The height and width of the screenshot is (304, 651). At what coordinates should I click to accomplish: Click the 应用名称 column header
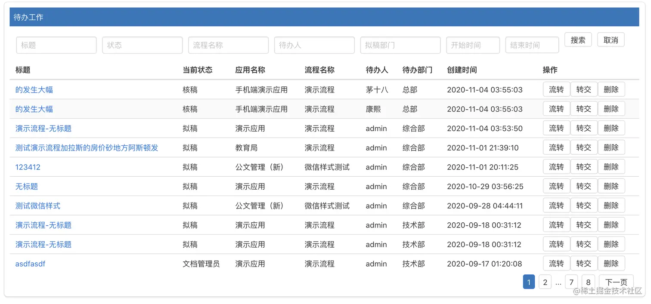click(x=250, y=70)
